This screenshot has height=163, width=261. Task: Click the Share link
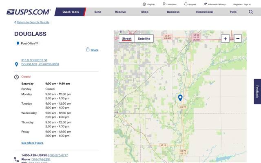point(94,50)
